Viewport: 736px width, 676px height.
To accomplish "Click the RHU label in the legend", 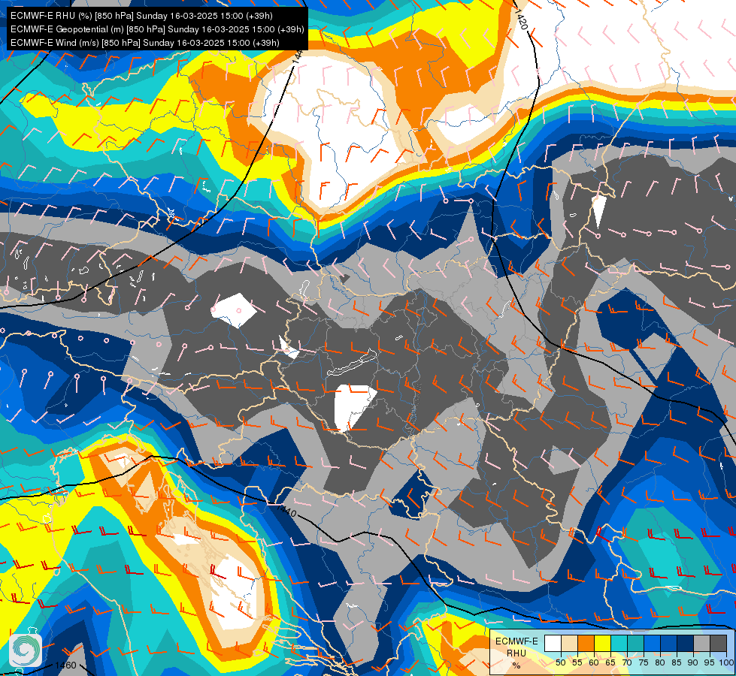I will click(516, 653).
